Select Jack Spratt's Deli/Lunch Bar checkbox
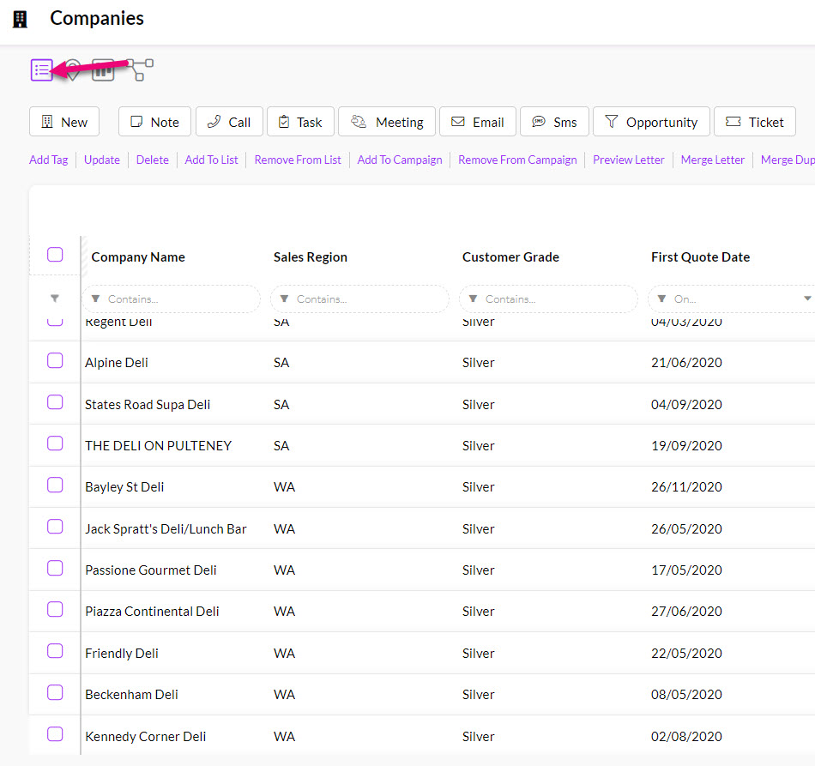The height and width of the screenshot is (766, 815). click(55, 527)
